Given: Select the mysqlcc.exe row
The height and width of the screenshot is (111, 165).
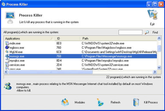Looking at the screenshot, I should point(80,61).
